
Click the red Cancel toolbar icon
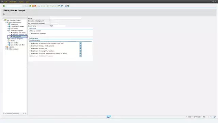pyautogui.click(x=35, y=6)
